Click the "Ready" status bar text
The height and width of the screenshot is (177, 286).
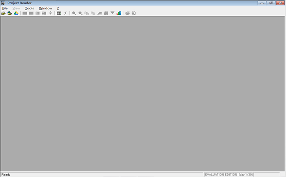(6, 175)
